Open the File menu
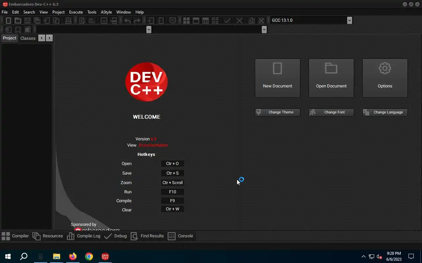This screenshot has width=422, height=263. tap(5, 12)
